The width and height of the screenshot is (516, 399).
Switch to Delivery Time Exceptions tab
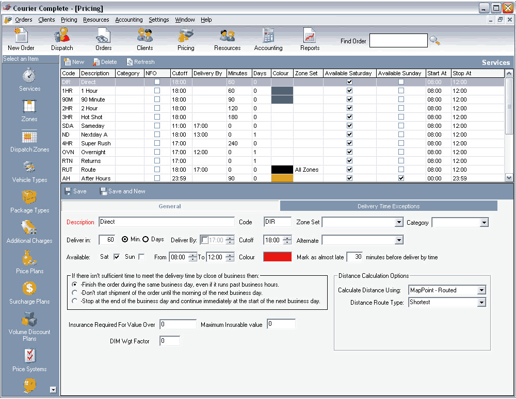pyautogui.click(x=389, y=206)
